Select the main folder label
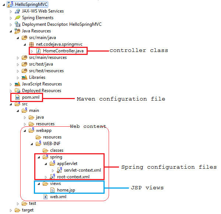The width and height of the screenshot is (221, 214). point(34,110)
